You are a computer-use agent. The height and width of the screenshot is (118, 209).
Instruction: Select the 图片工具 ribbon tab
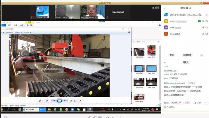(30, 25)
